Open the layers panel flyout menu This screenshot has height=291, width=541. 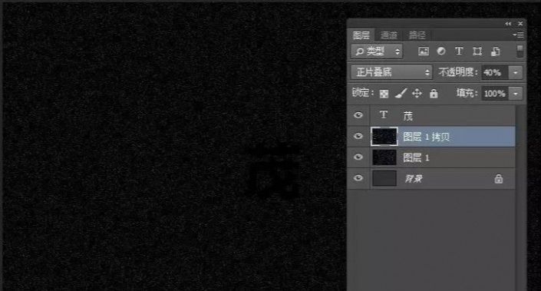518,35
